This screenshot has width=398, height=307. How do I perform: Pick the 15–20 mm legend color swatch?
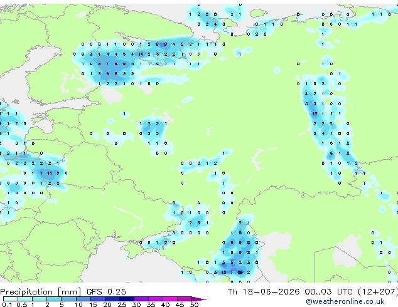[98, 299]
